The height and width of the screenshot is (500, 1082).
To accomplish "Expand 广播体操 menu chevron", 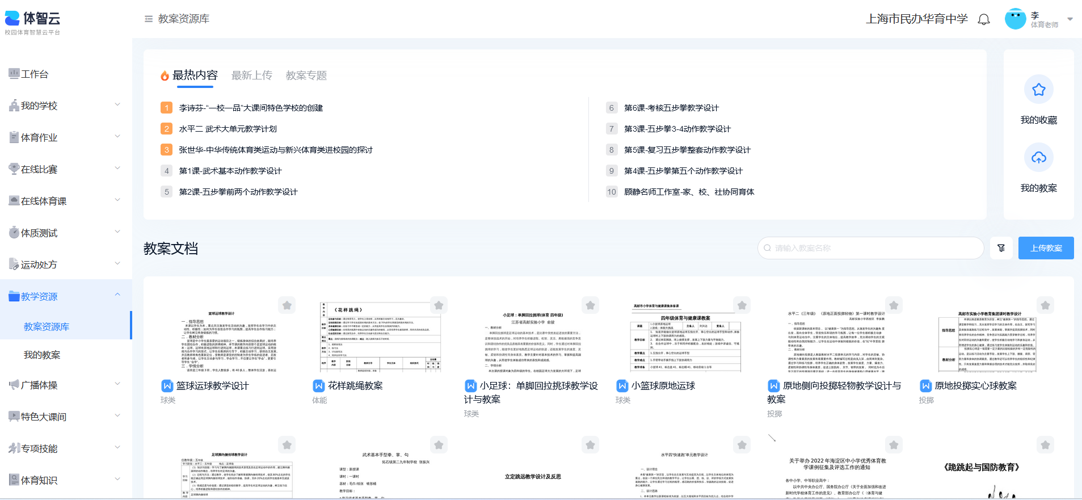I will pos(117,384).
